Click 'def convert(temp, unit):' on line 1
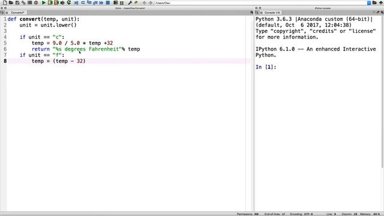This screenshot has height=216, width=384. point(43,19)
